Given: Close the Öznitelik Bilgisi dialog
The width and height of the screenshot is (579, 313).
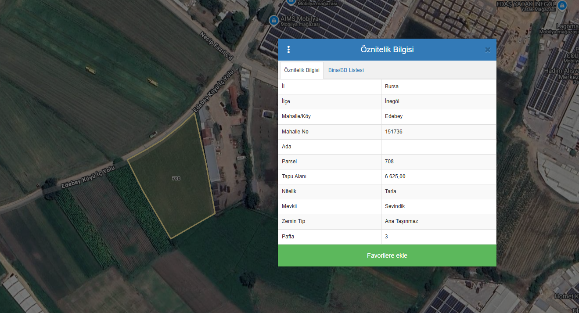Looking at the screenshot, I should (487, 50).
